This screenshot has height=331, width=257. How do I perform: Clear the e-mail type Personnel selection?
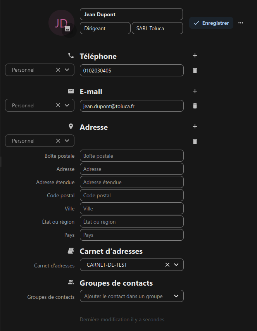click(x=58, y=105)
